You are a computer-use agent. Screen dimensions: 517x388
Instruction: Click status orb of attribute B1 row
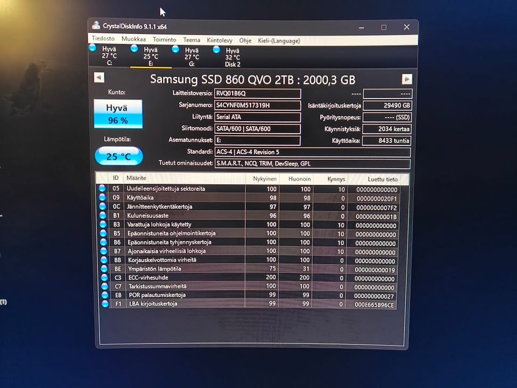pyautogui.click(x=103, y=215)
